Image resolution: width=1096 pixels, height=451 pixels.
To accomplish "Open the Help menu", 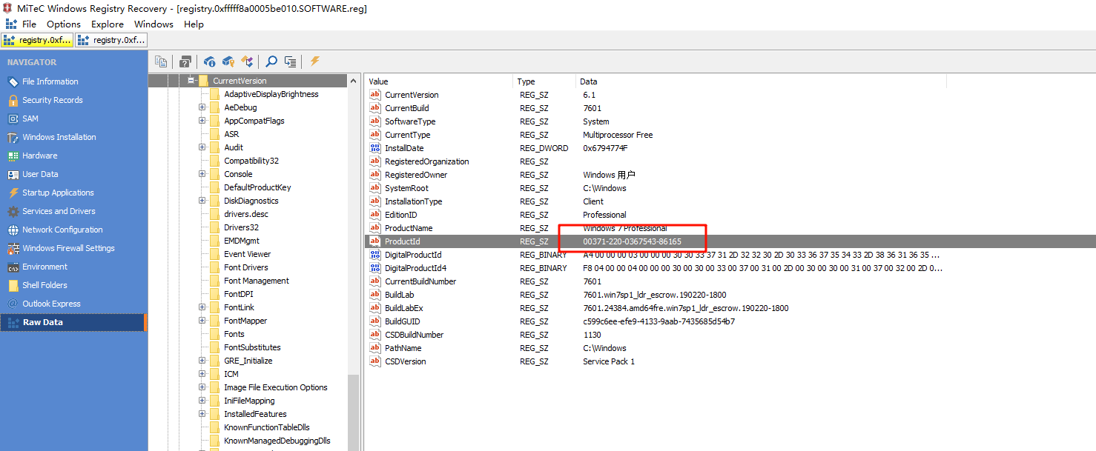I will pyautogui.click(x=194, y=24).
